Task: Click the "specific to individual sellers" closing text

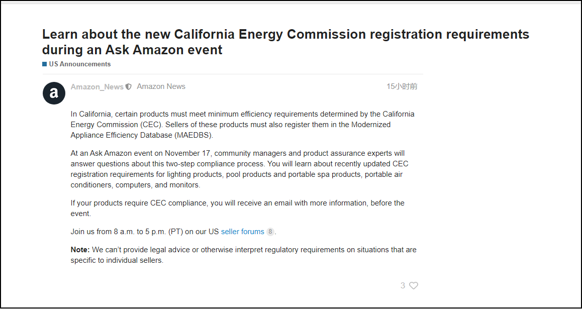Action: point(117,260)
